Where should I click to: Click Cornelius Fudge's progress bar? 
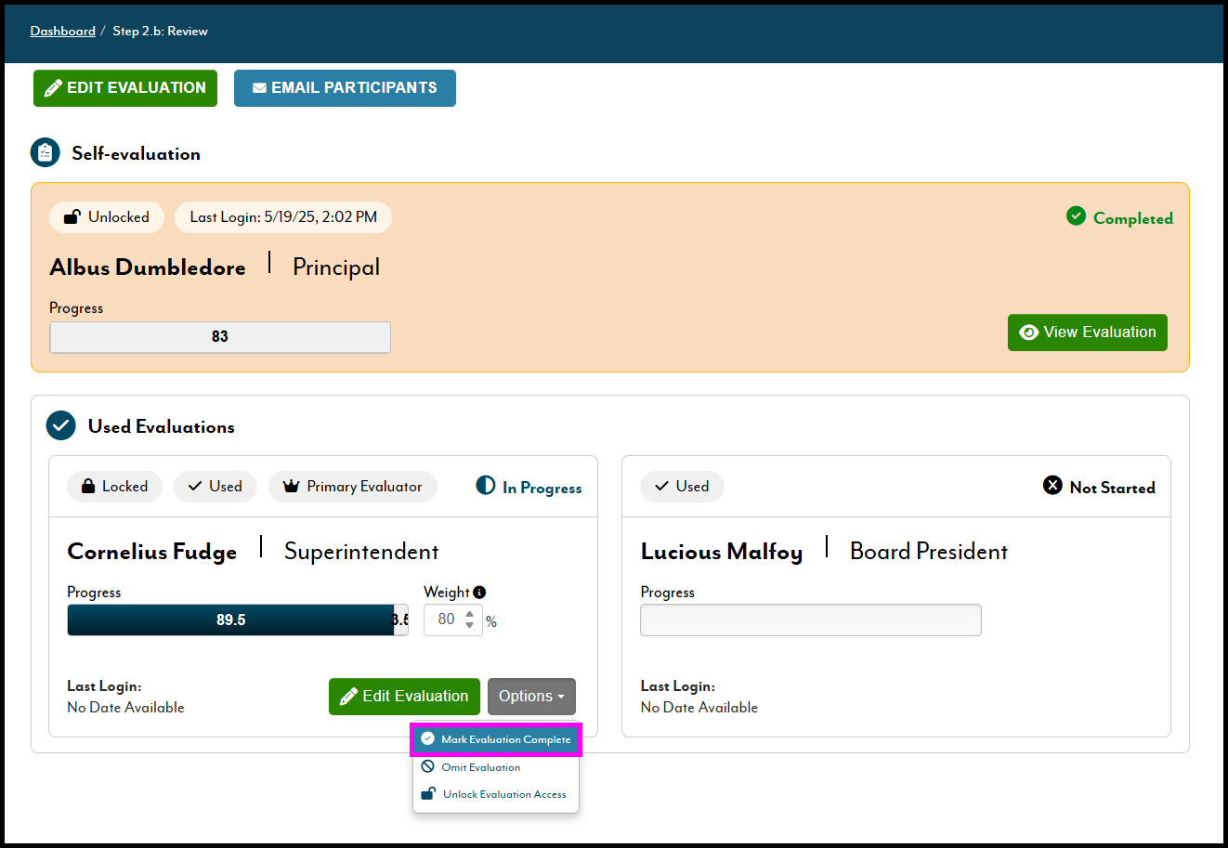[231, 620]
